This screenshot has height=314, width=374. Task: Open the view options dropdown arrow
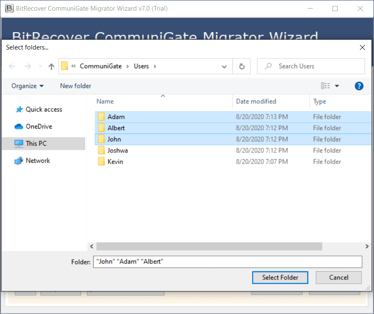point(337,86)
